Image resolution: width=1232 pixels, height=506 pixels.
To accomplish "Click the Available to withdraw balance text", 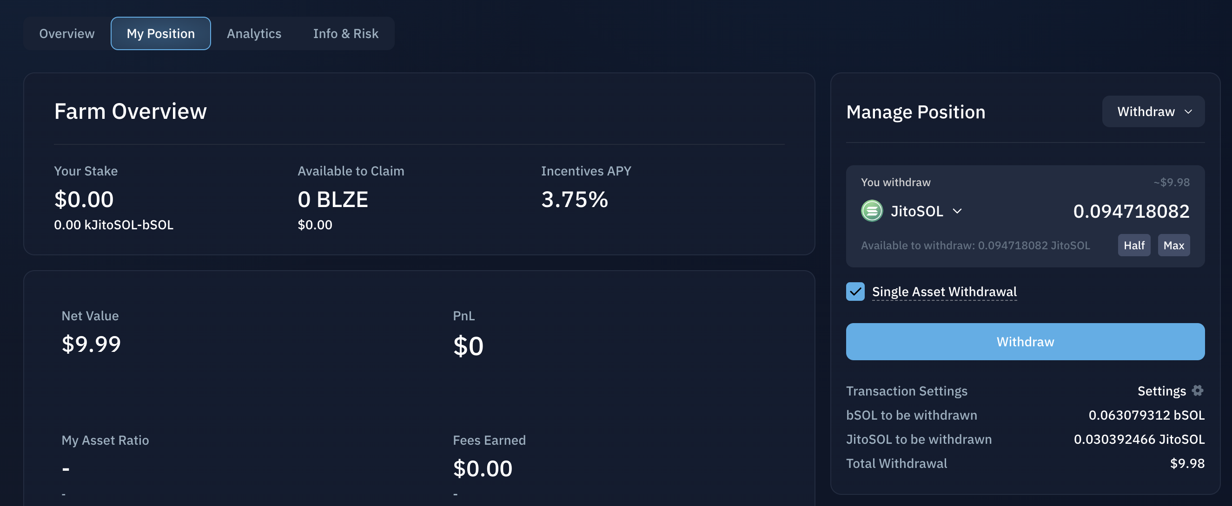I will tap(975, 246).
